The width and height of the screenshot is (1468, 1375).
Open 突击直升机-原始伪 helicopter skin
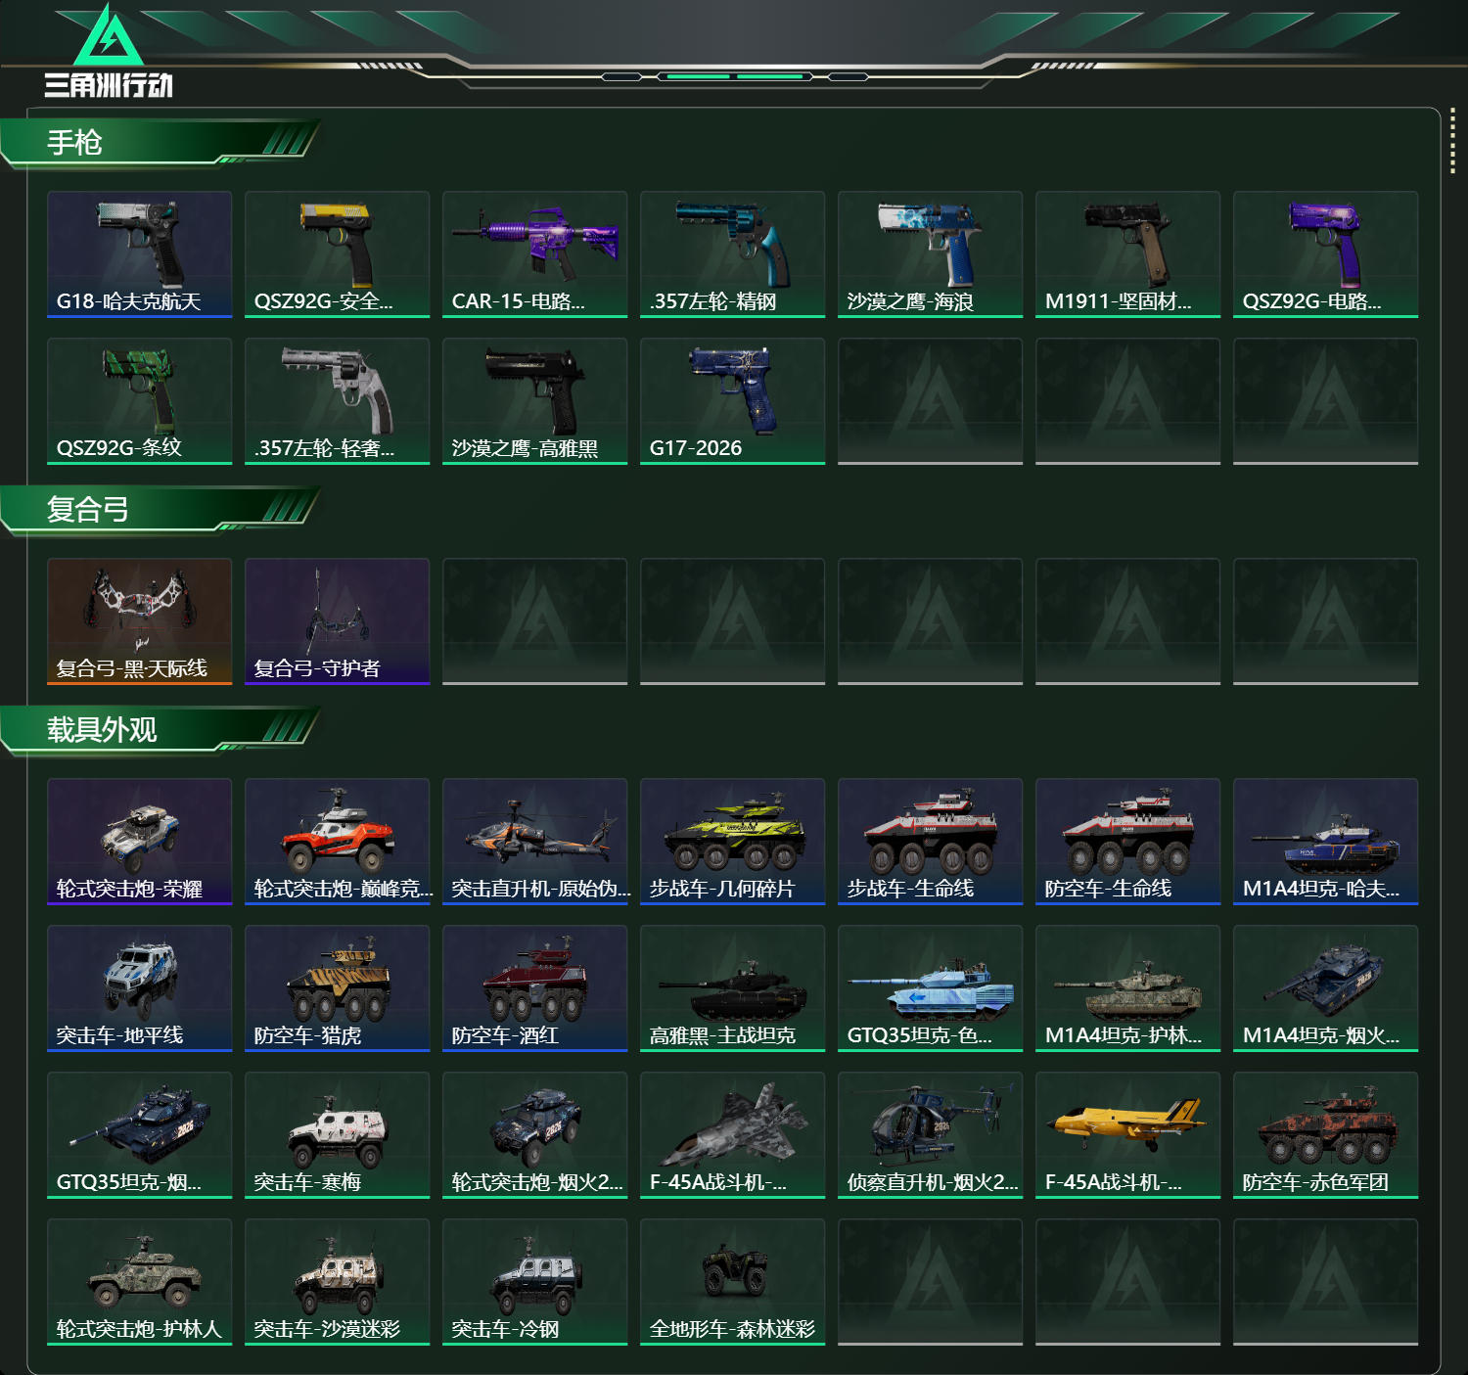tap(535, 842)
